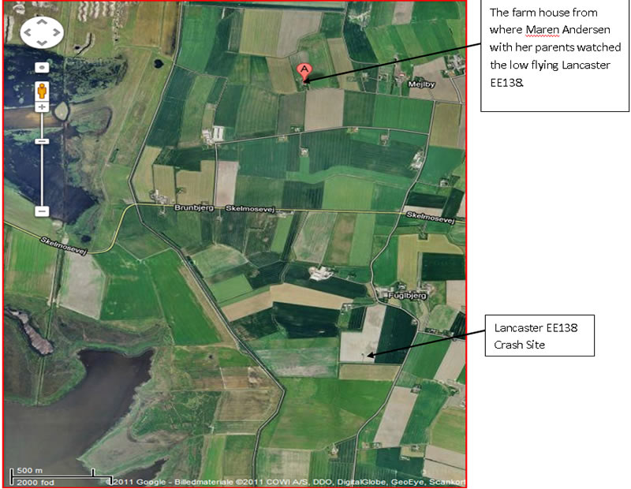Click the red marker A pin
631x489 pixels.
click(304, 73)
